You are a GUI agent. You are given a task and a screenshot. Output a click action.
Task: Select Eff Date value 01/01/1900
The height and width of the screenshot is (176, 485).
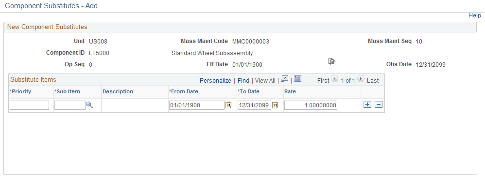[247, 65]
